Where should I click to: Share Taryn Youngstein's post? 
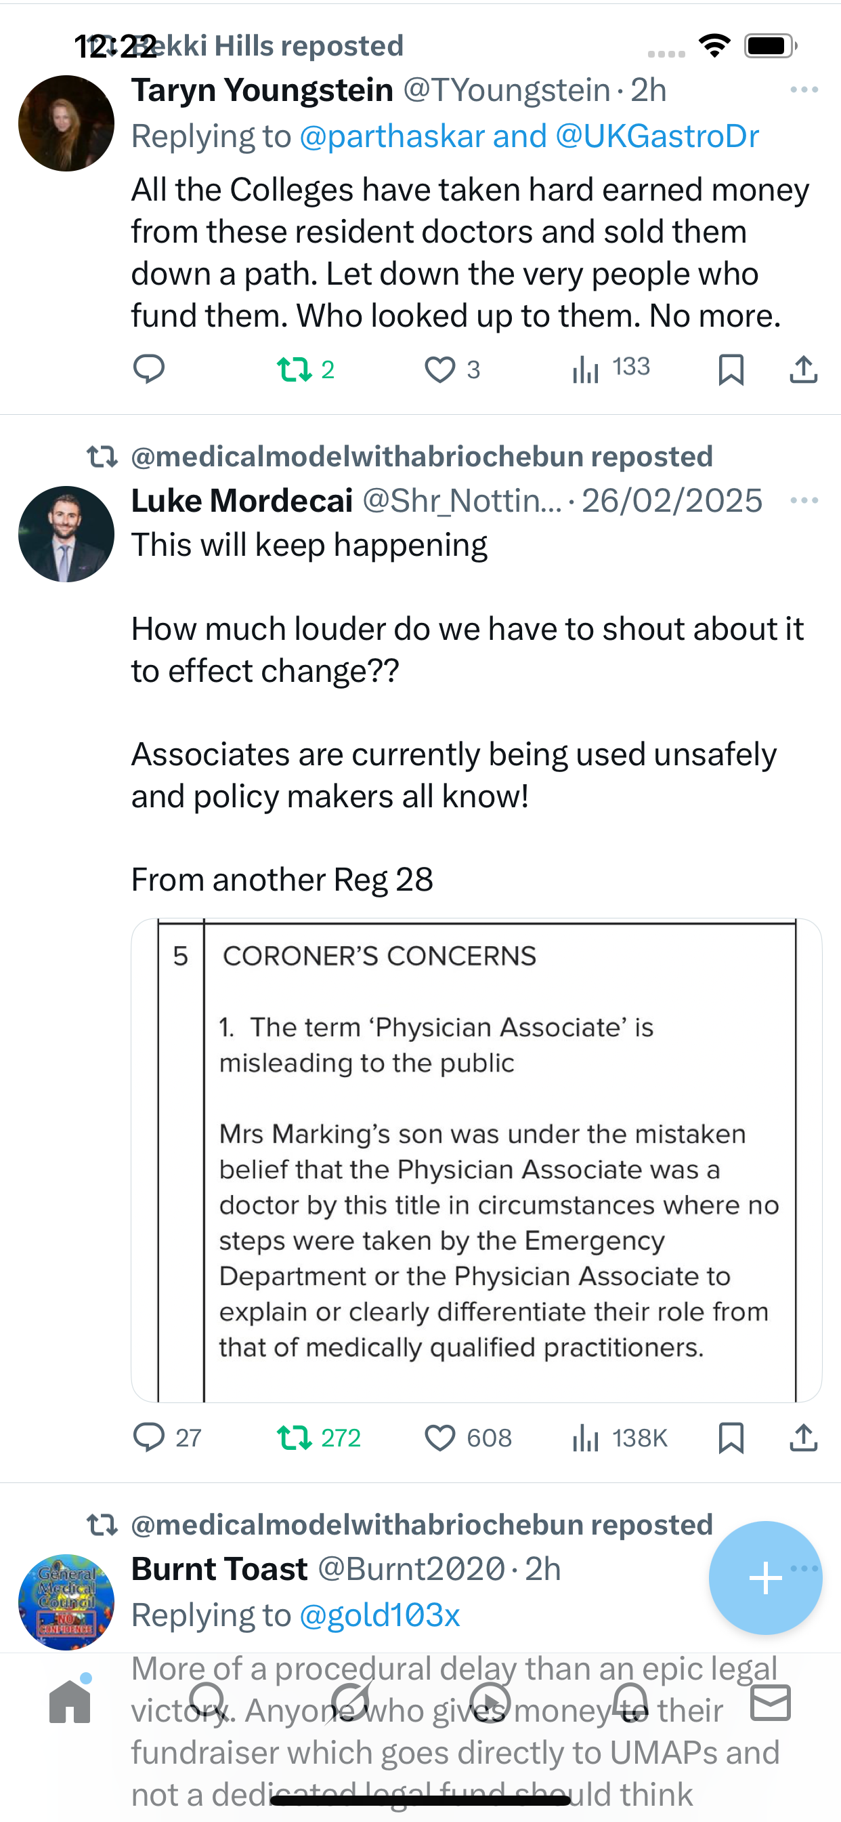click(x=804, y=369)
